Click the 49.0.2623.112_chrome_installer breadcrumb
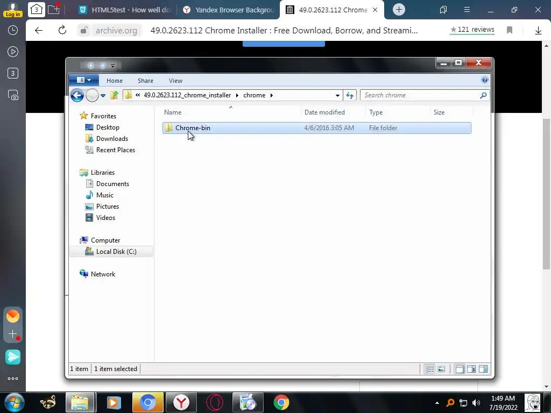This screenshot has height=413, width=551. pos(187,95)
